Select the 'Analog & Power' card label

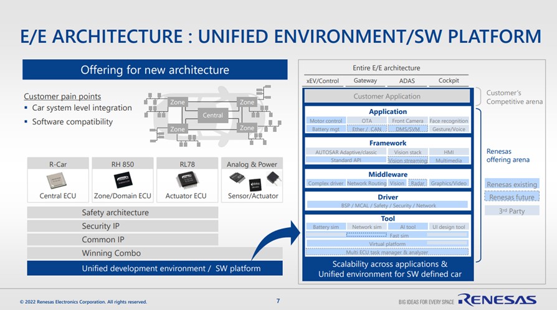(252, 164)
